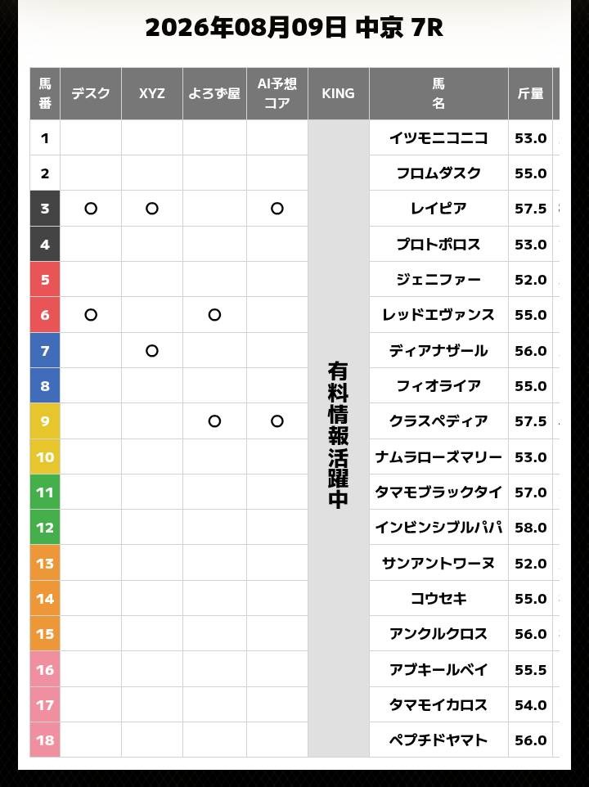
Task: Open horse name ペプチドヤマト
Action: tap(438, 740)
